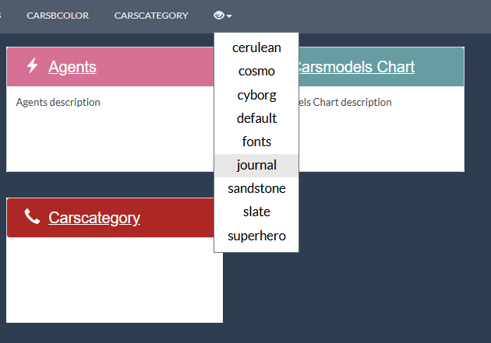491x343 pixels.
Task: Select the cerulean theme
Action: click(x=256, y=47)
